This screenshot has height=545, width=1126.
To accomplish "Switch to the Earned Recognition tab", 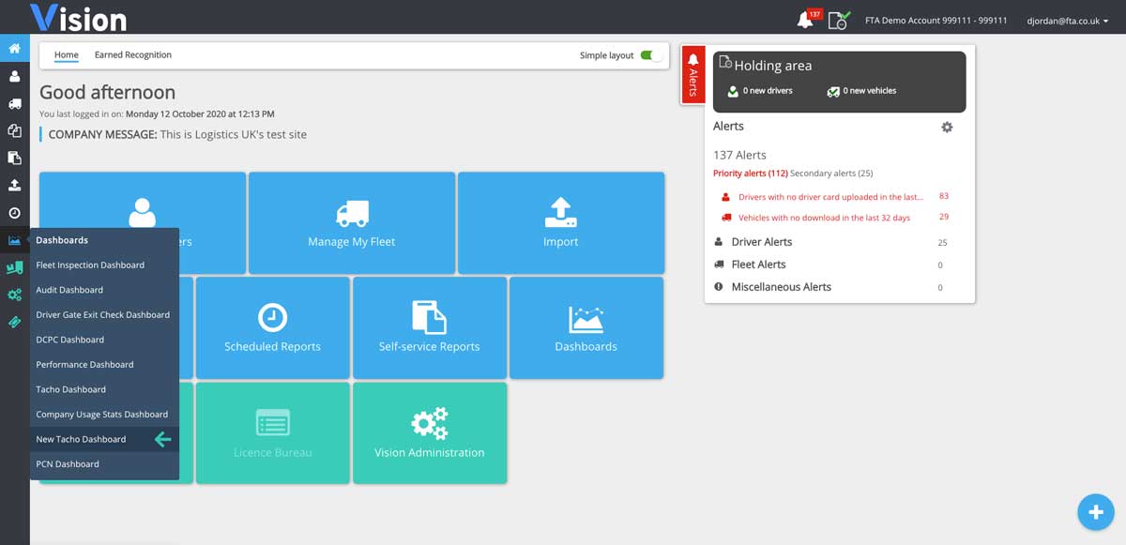I will [133, 55].
